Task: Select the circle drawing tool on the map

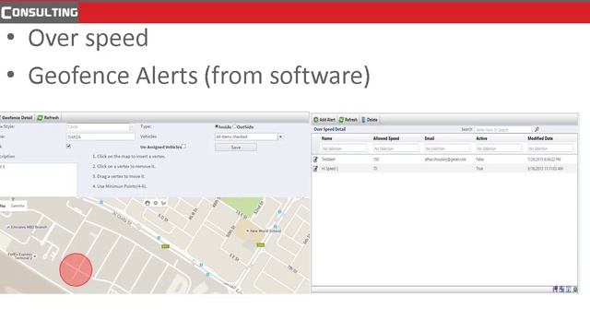Action: pyautogui.click(x=156, y=203)
